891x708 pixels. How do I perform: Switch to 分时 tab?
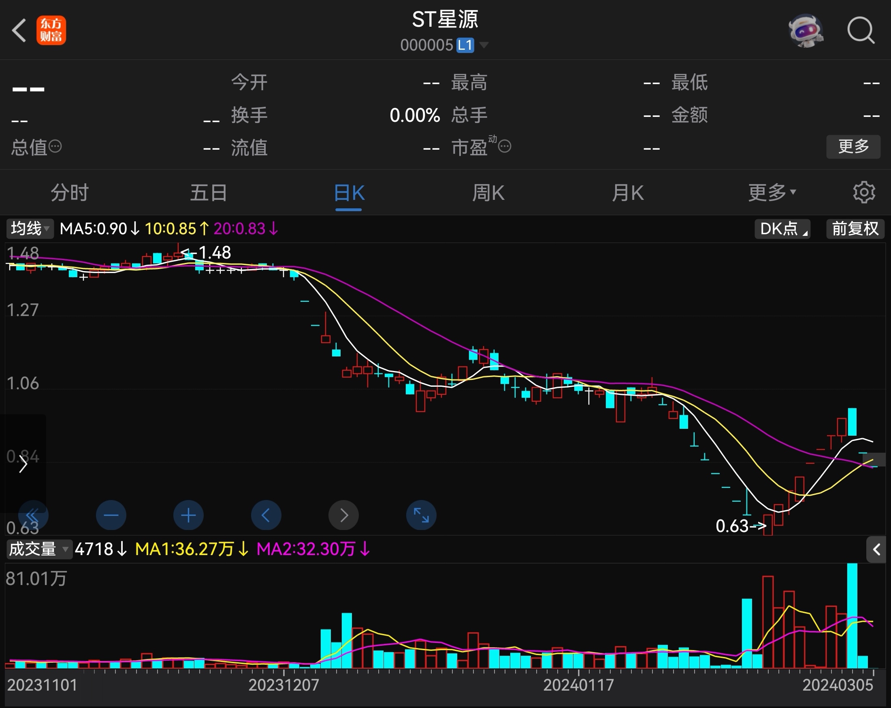coord(69,193)
